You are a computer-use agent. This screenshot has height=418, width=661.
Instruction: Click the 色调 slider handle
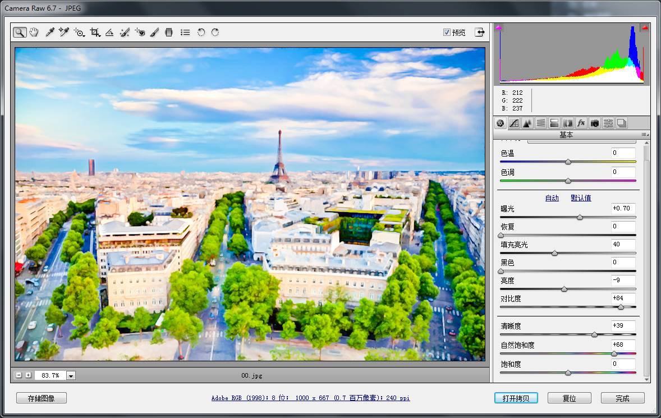(568, 181)
